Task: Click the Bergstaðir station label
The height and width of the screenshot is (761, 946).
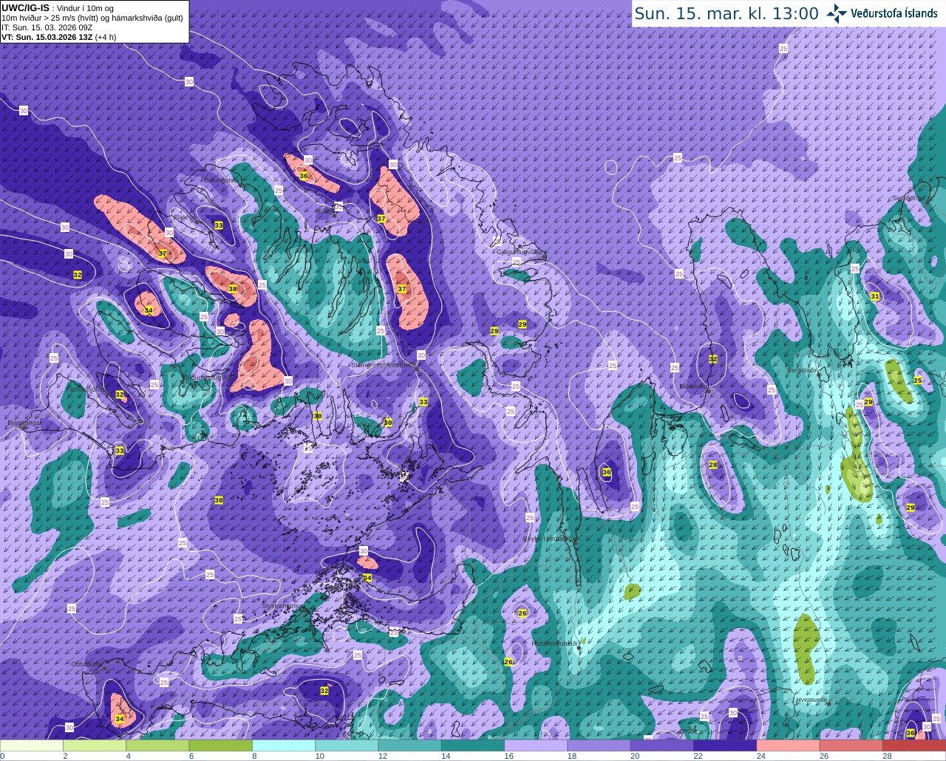Action: pyautogui.click(x=803, y=370)
